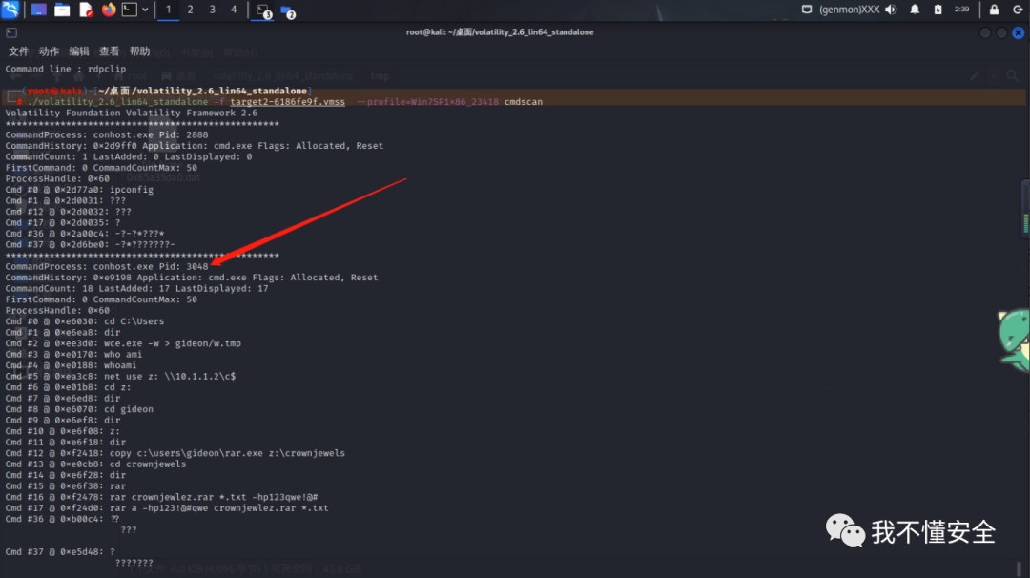Click the panel clock showing 2:39
The image size is (1030, 578).
(x=961, y=10)
